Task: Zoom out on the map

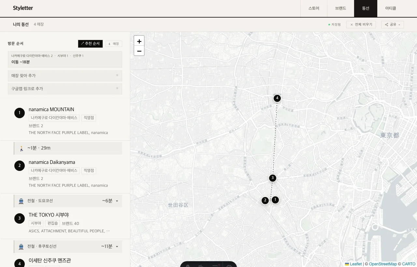Action: 139,51
